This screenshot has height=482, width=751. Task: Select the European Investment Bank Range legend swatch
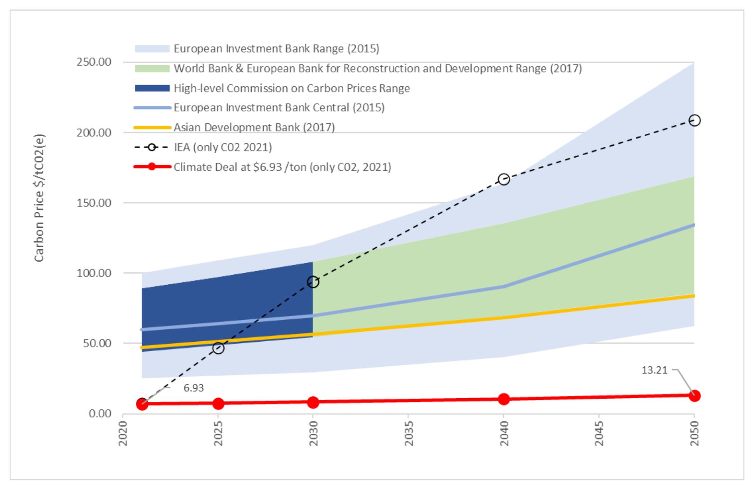coord(151,48)
